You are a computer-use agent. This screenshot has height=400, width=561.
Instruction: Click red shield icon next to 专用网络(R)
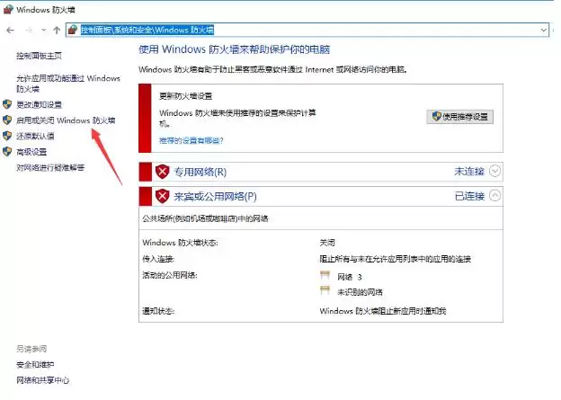[162, 172]
